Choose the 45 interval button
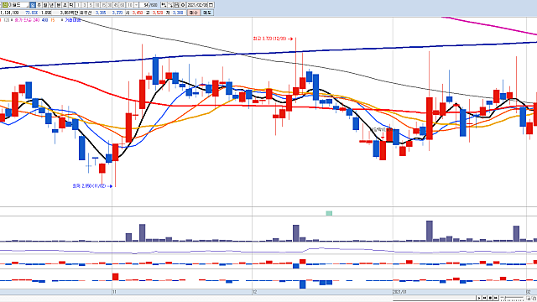This screenshot has height=302, width=537. click(116, 5)
